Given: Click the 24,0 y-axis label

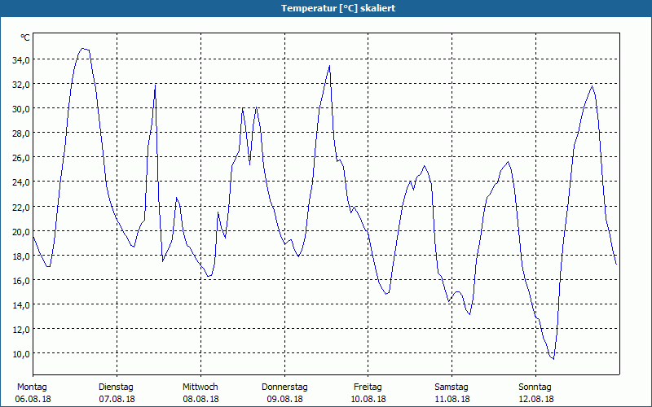Looking at the screenshot, I should (x=21, y=182).
